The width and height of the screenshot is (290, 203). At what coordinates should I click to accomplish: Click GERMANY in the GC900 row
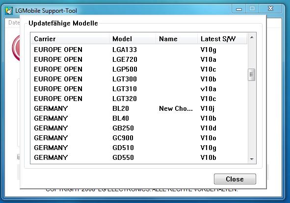[x=51, y=138]
